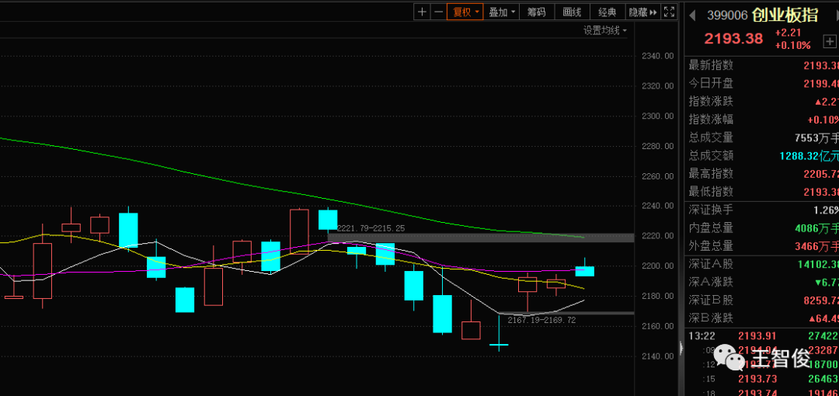Screen dimensions: 839x396
Task: Select the 最高指数 row
Action: click(764, 173)
